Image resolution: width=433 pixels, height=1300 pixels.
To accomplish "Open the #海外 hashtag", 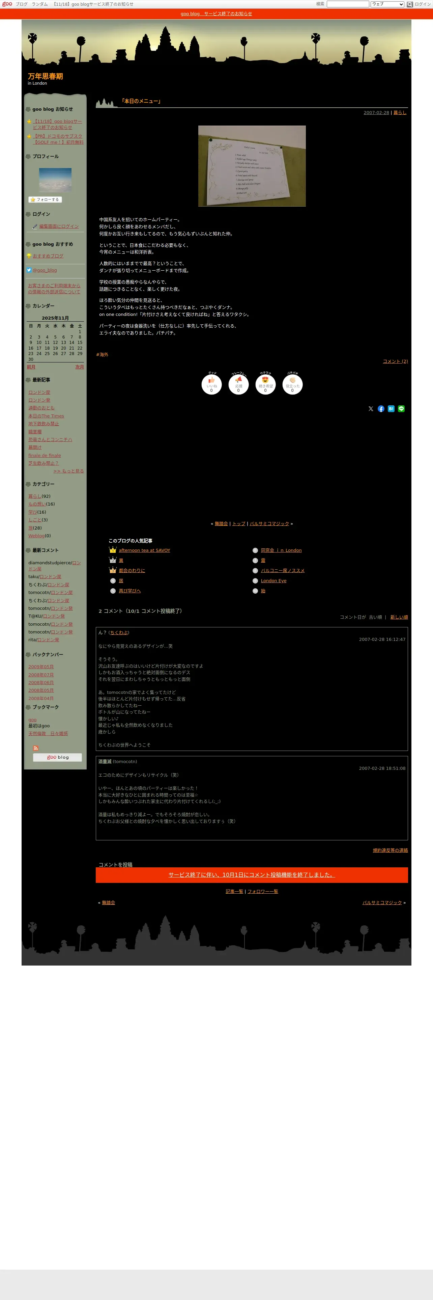I will [102, 355].
